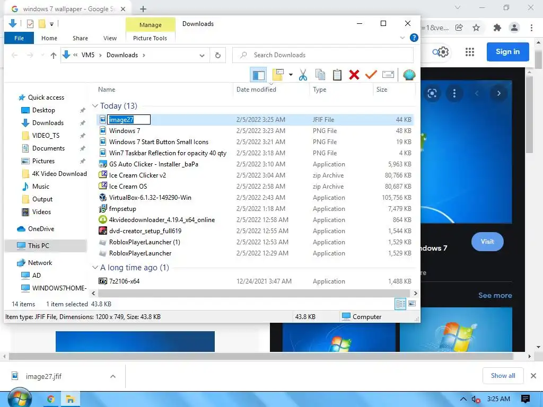Viewport: 543px width, 407px height.
Task: Switch to details view icon in status bar
Action: [x=400, y=304]
